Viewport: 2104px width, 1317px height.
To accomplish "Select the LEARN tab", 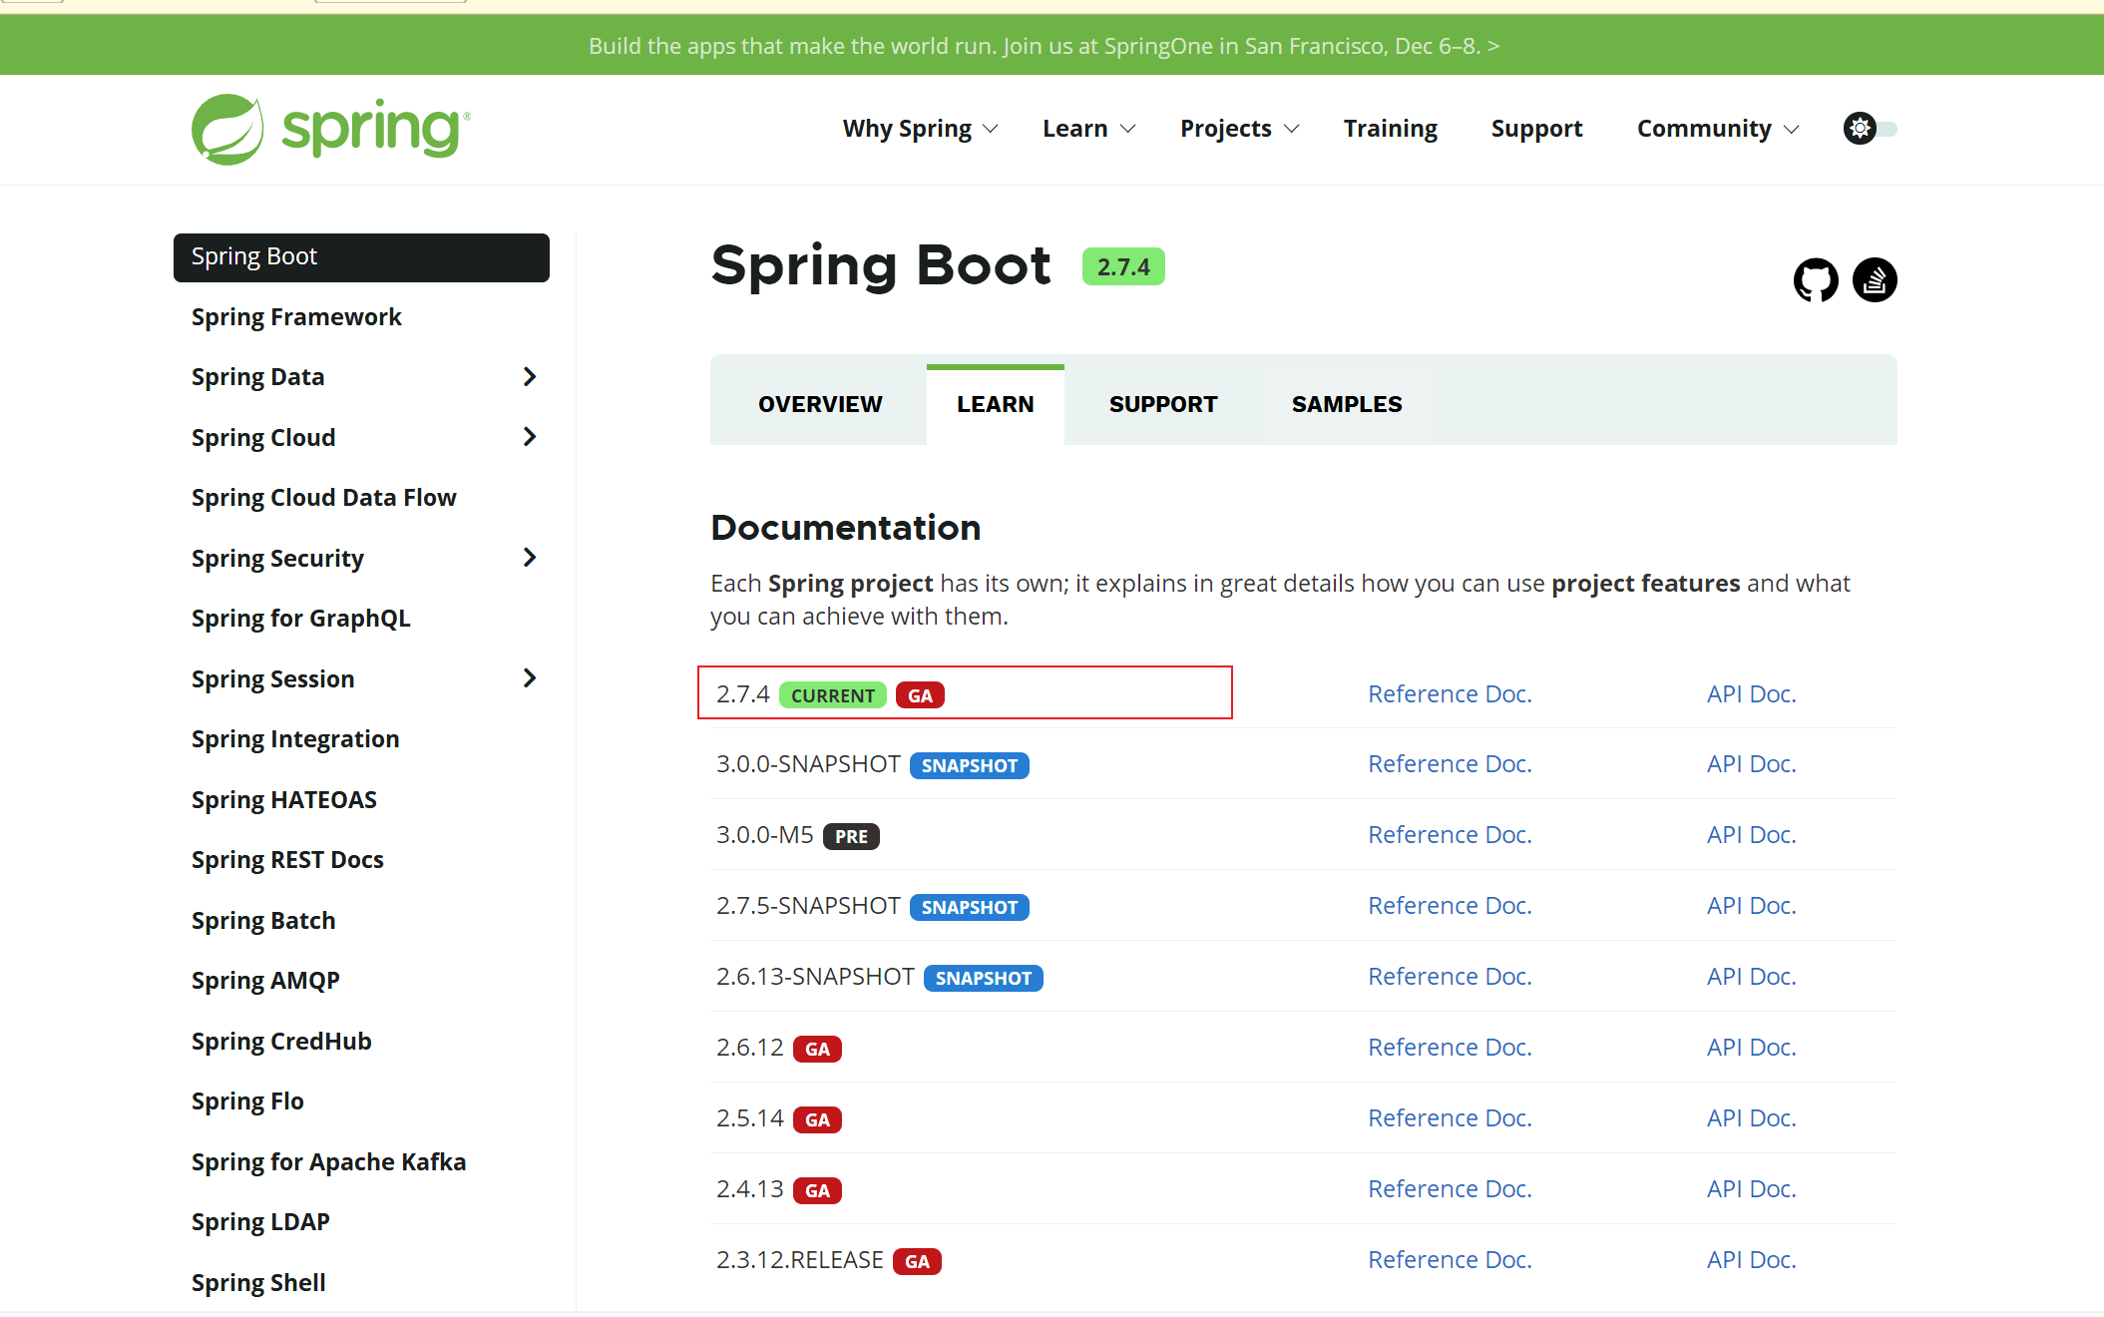I will pos(995,402).
